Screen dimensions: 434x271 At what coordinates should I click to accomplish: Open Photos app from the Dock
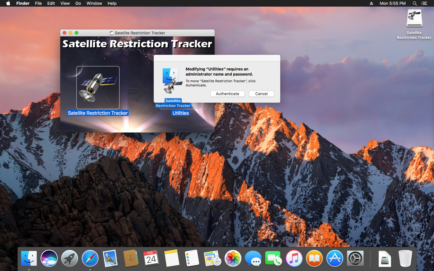(233, 258)
